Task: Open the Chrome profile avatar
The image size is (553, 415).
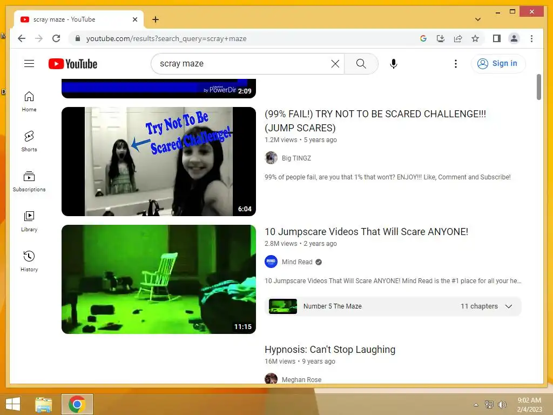Action: coord(514,38)
